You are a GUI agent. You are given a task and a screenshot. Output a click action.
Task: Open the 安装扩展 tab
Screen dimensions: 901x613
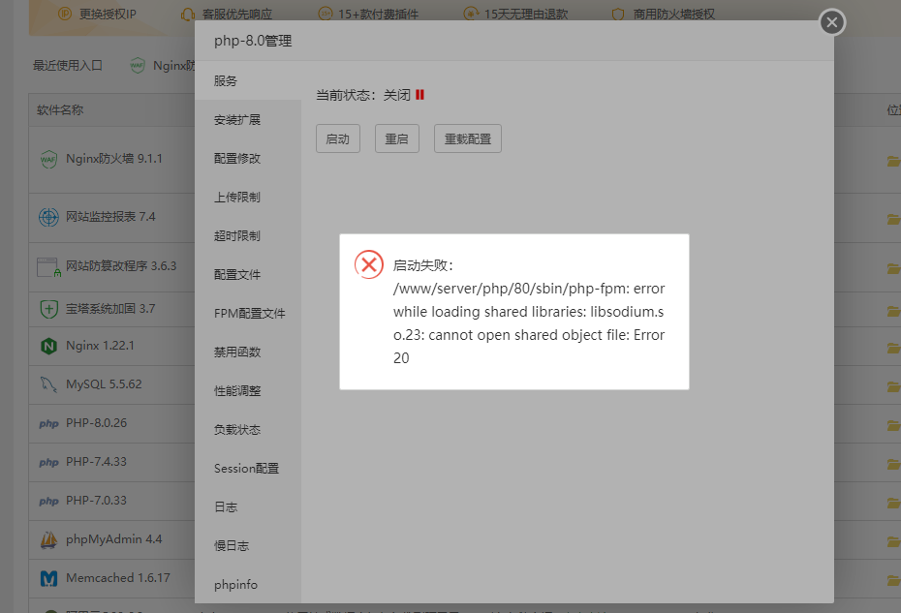(x=248, y=119)
